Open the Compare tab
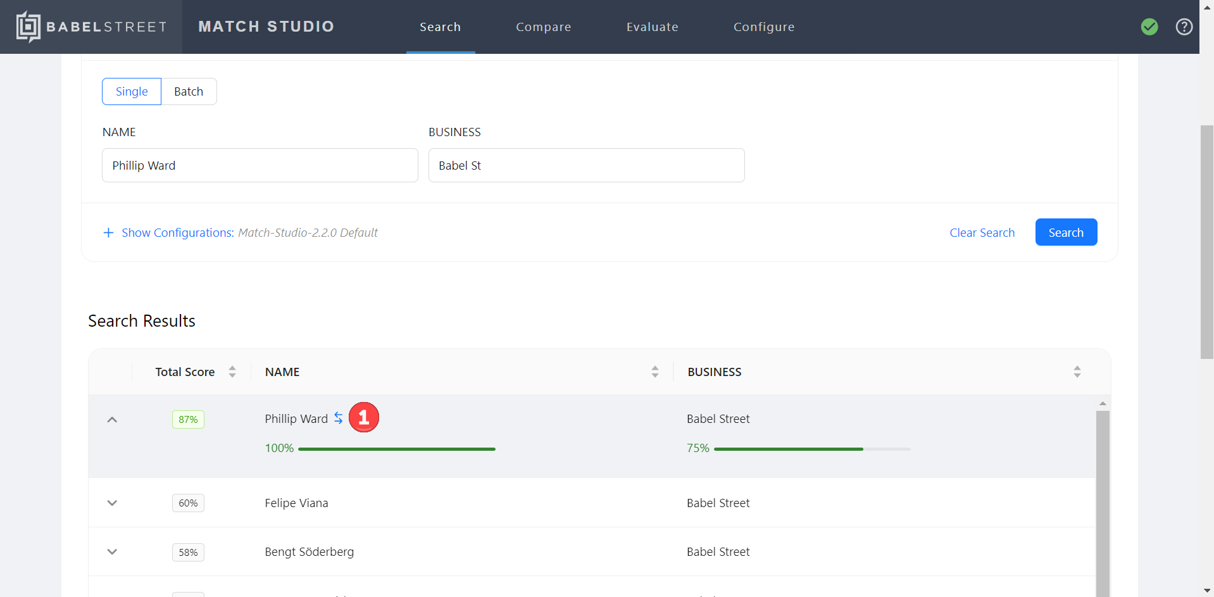 click(543, 27)
